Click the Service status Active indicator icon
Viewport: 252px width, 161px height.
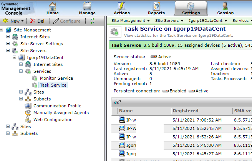coord(154,57)
